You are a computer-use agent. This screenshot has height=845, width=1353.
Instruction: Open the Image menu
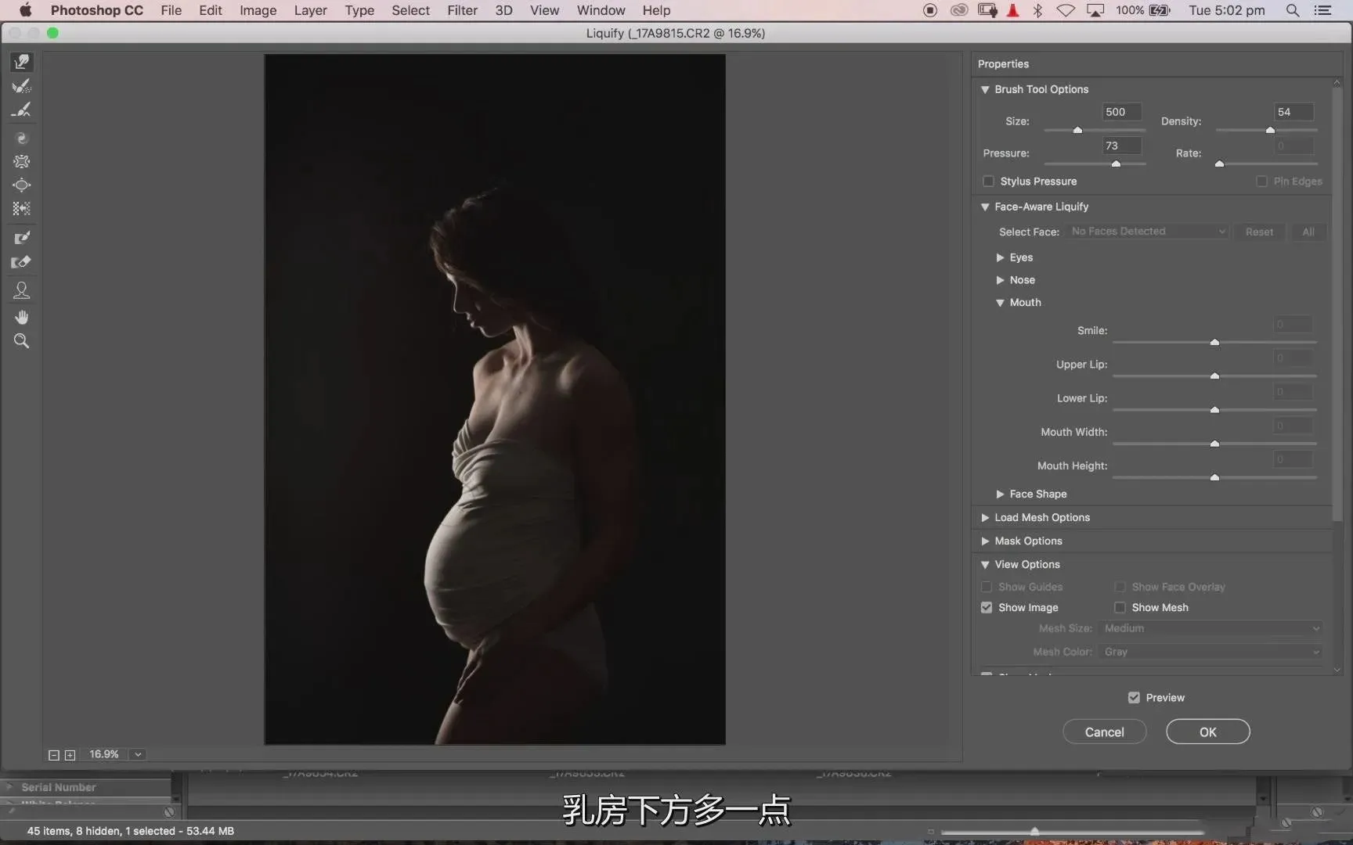point(258,10)
